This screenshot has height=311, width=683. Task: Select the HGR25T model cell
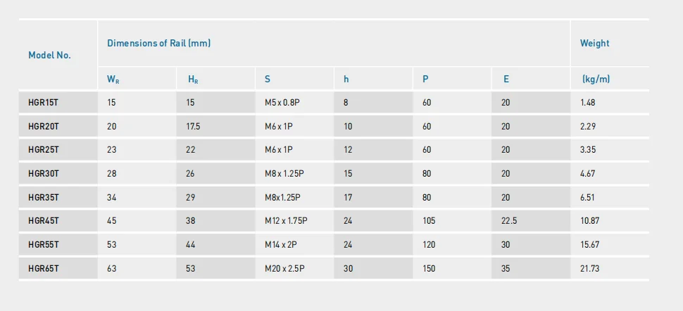(44, 150)
